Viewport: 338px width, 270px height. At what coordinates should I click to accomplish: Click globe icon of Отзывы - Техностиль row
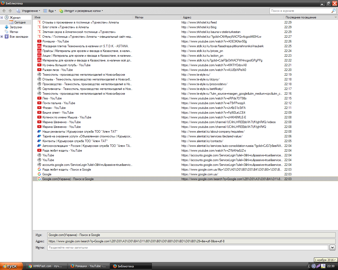click(x=39, y=79)
